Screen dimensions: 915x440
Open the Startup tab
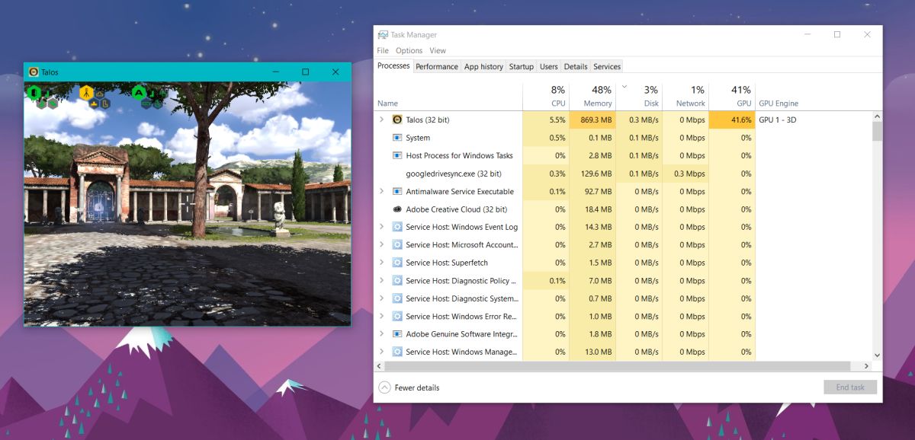[522, 66]
